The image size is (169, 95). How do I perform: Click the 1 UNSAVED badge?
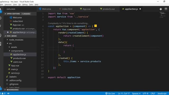(x=26, y=14)
